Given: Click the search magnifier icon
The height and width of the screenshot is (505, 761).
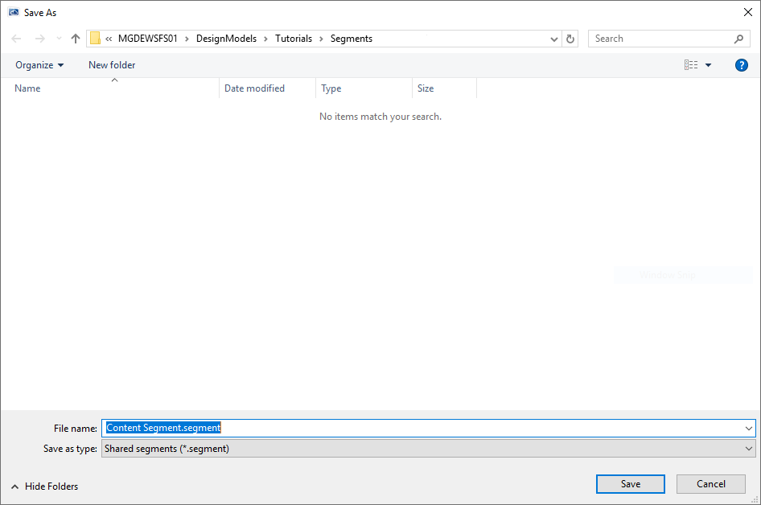Looking at the screenshot, I should (x=738, y=39).
